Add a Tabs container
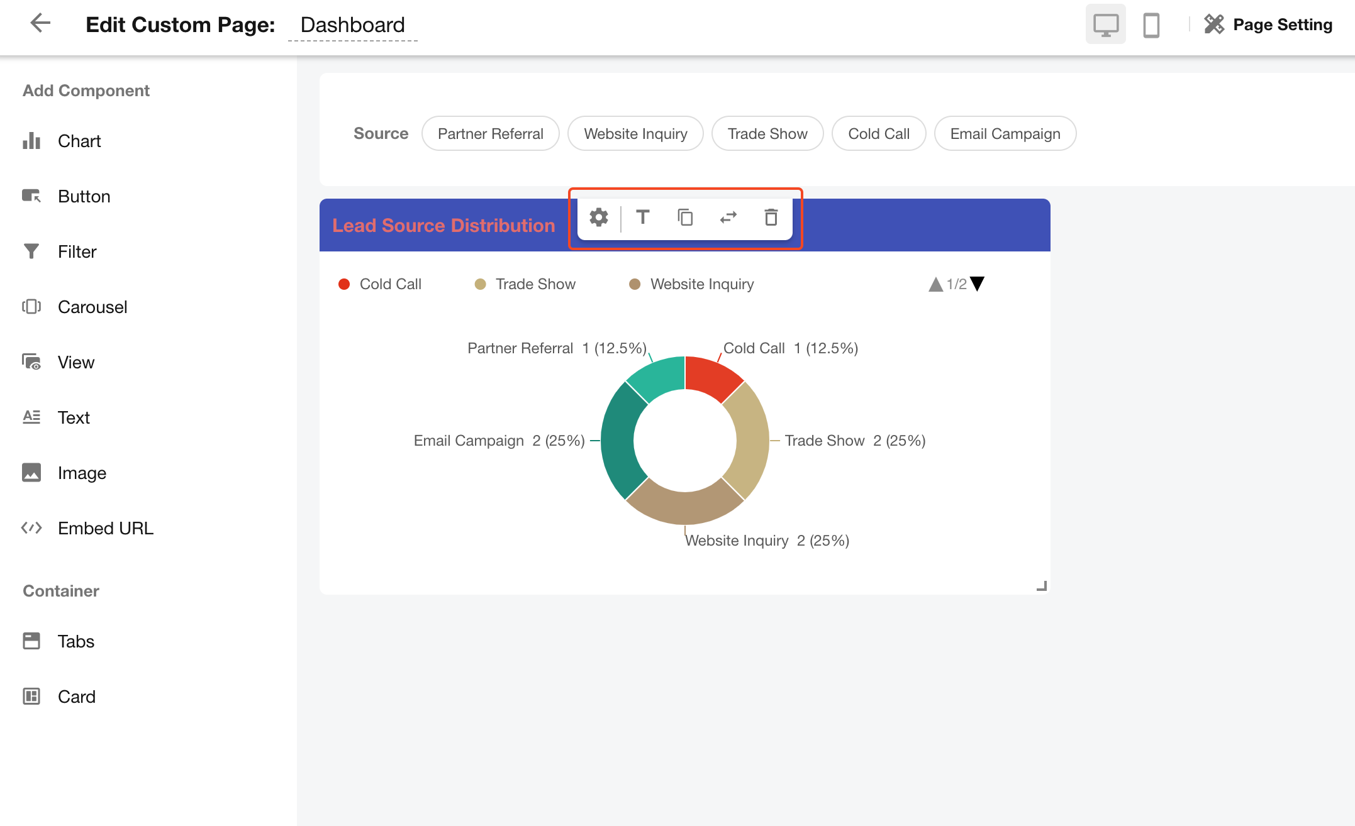Viewport: 1355px width, 826px height. tap(75, 642)
